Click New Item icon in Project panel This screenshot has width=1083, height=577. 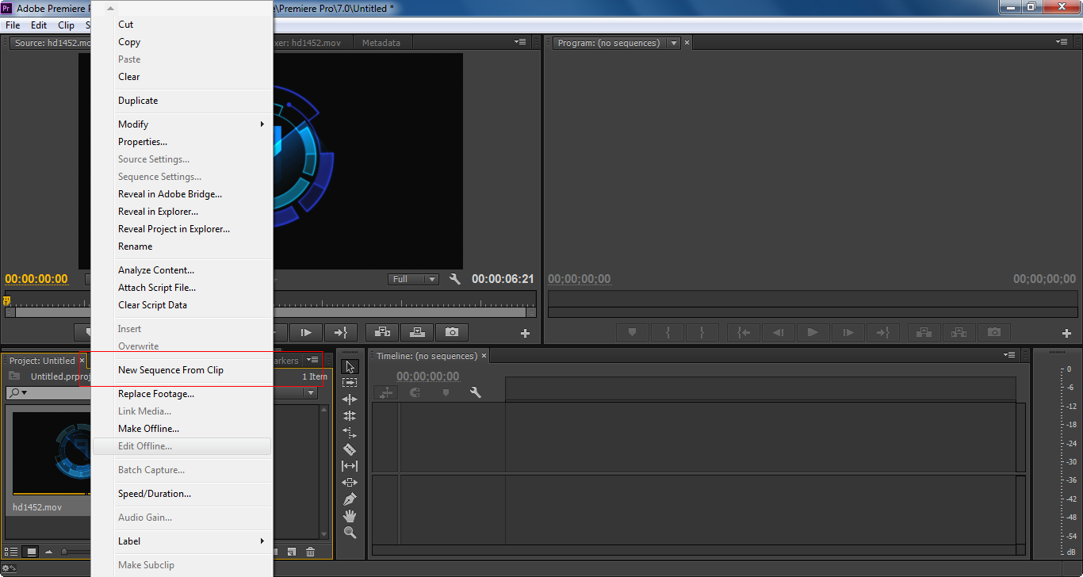tap(292, 552)
